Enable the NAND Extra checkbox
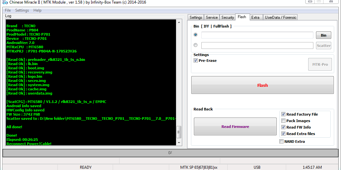Viewport: 341px width, 170px height. coord(281,142)
